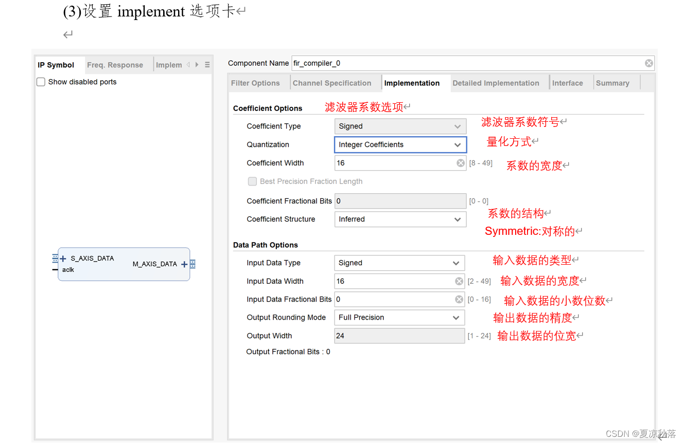The height and width of the screenshot is (443, 684).
Task: Open Output Rounding Mode dropdown
Action: tap(399, 317)
